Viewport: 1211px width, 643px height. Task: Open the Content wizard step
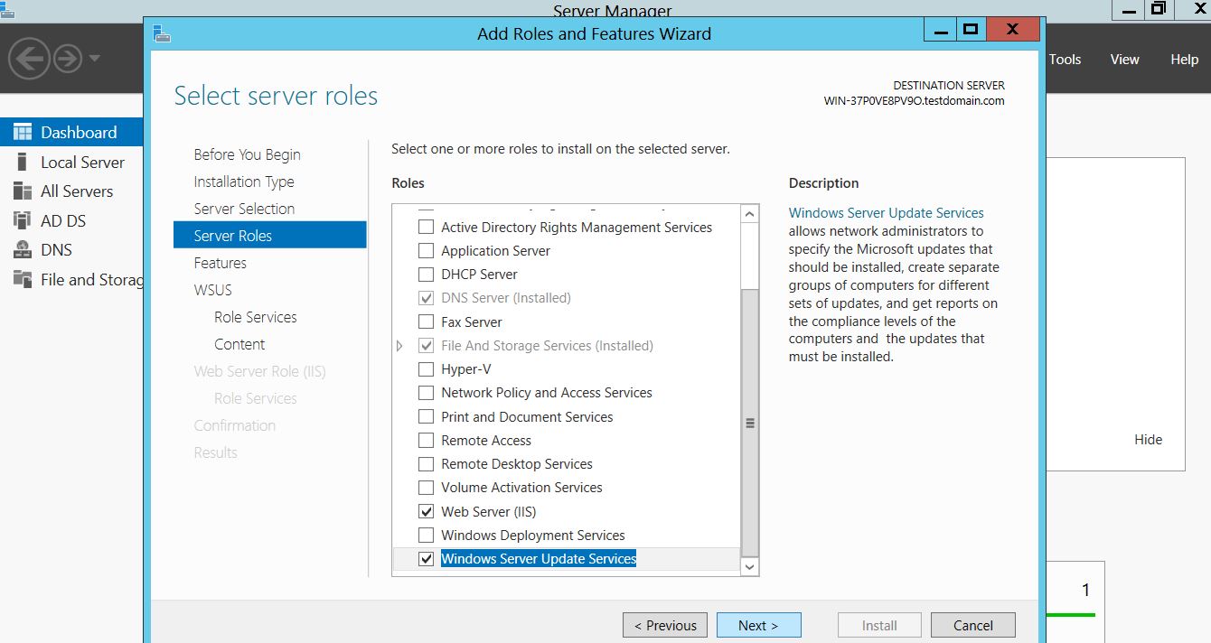(x=239, y=344)
